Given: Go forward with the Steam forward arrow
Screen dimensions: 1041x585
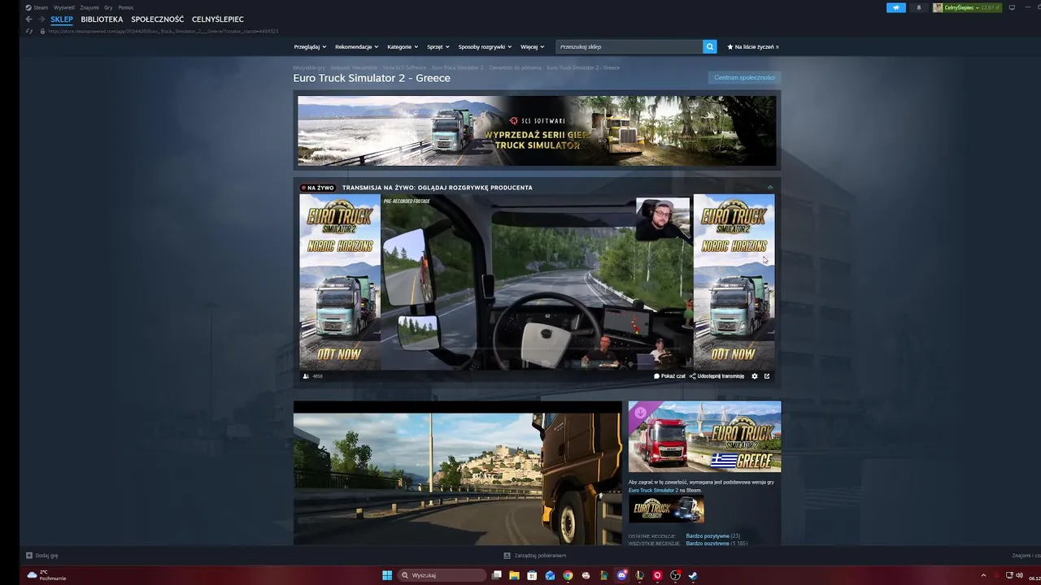Looking at the screenshot, I should [41, 19].
